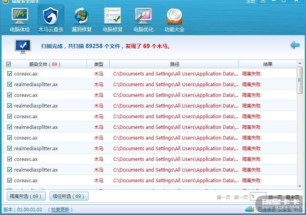Click version text 01.00.01.02
The image size is (306, 215).
tap(29, 210)
